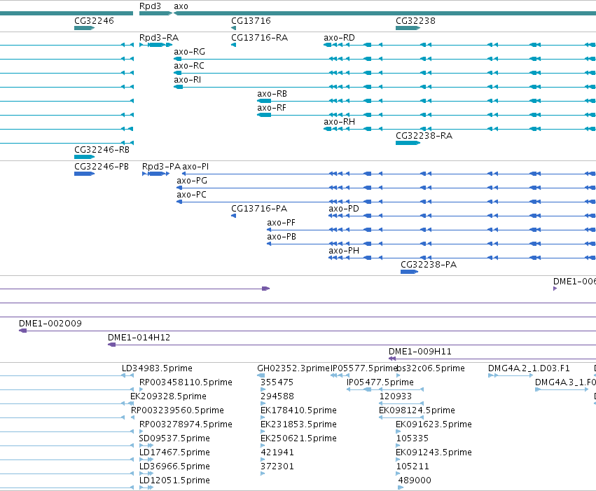The image size is (596, 491).
Task: Click the CG13716-RA arrow glyph
Action: click(x=233, y=45)
